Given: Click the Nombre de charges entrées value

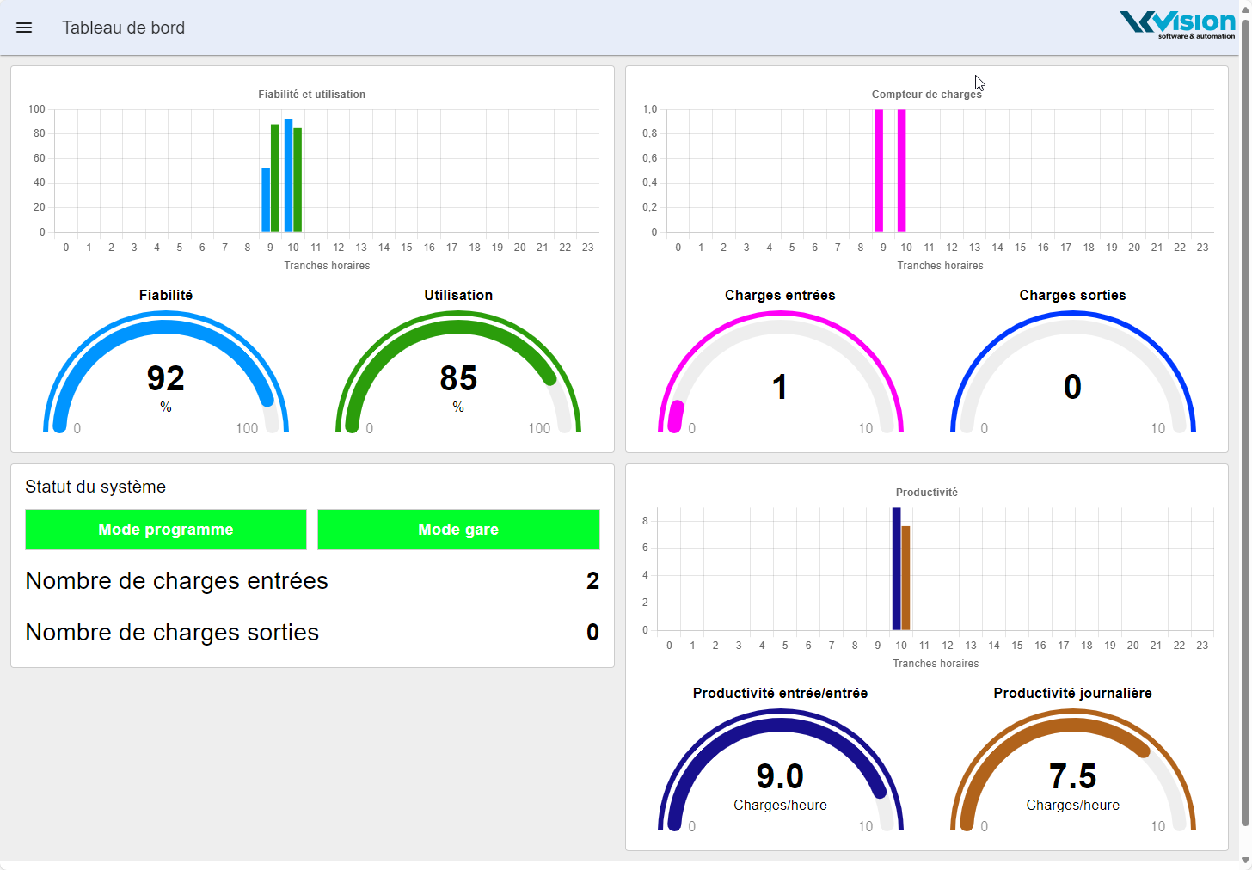Looking at the screenshot, I should point(592,580).
